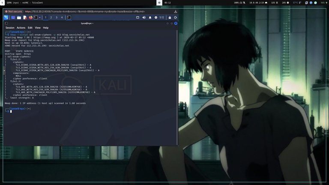Launch Firefox from the Kali panel
The image size is (329, 185).
(x=30, y=18)
